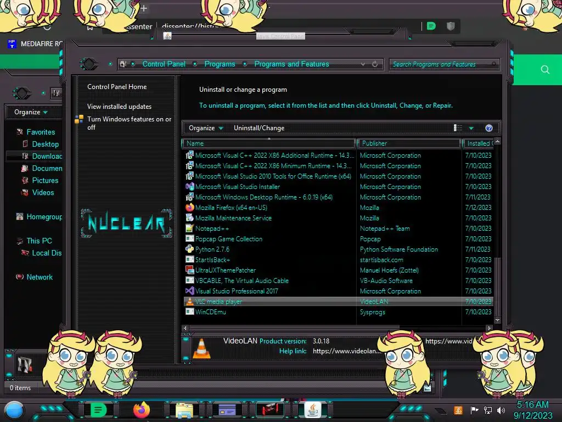Select StartIsBack+ row
This screenshot has width=562, height=422.
338,260
